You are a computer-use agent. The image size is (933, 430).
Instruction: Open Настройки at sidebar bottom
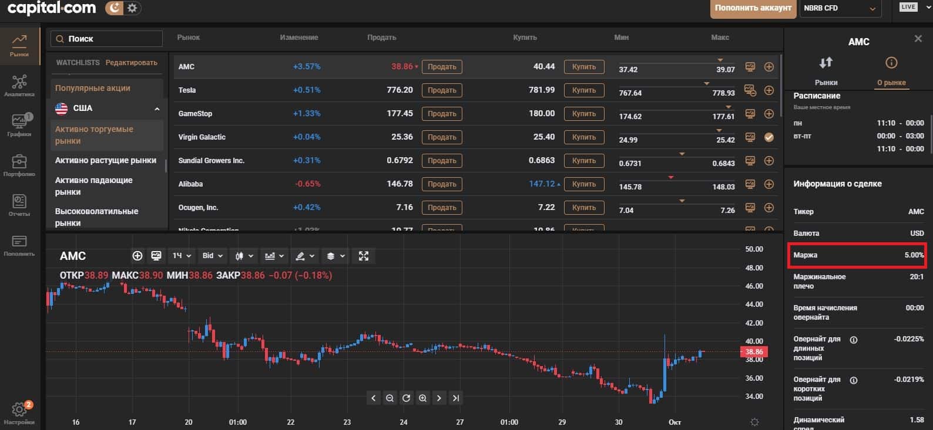tap(19, 413)
